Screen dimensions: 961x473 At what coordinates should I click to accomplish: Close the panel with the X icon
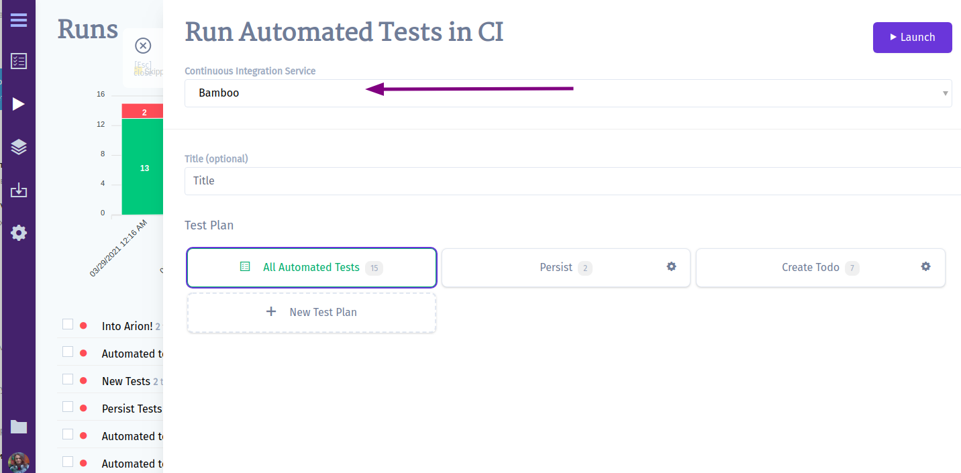pos(143,46)
